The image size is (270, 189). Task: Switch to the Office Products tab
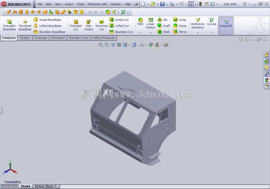(104, 38)
